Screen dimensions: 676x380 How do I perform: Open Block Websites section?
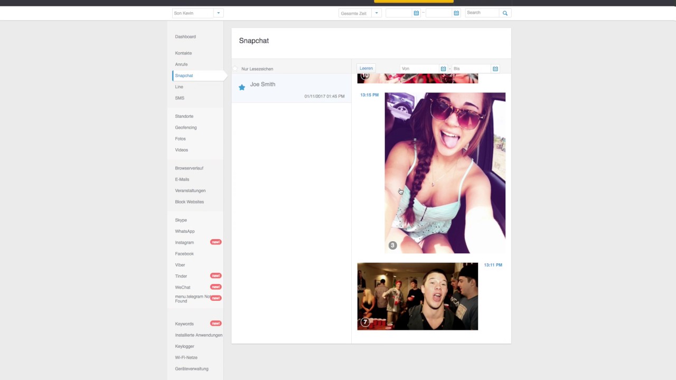[189, 202]
